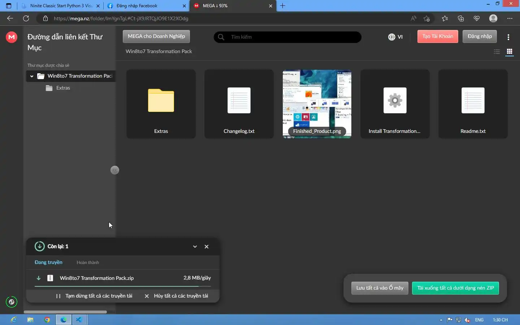520x325 pixels.
Task: Open the three-dot MEGA menu
Action: (x=508, y=37)
